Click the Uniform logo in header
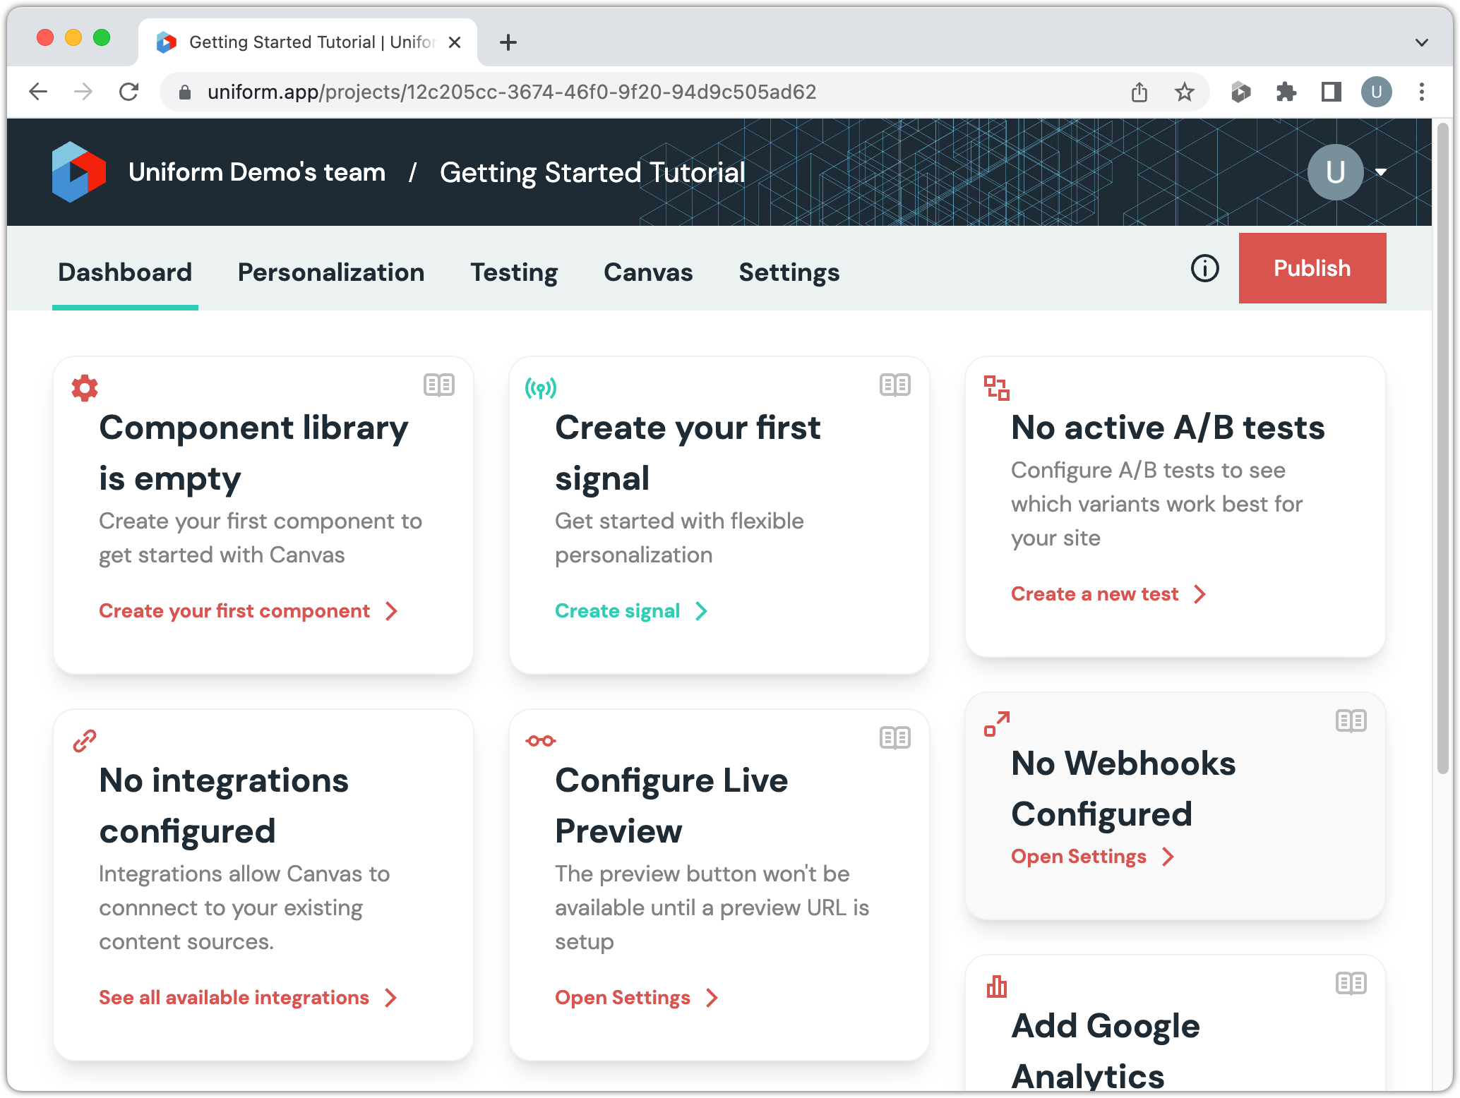The image size is (1460, 1098). click(x=78, y=172)
